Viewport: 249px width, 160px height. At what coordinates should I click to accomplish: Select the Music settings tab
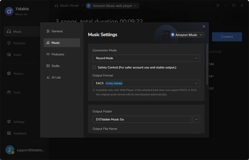pyautogui.click(x=62, y=43)
